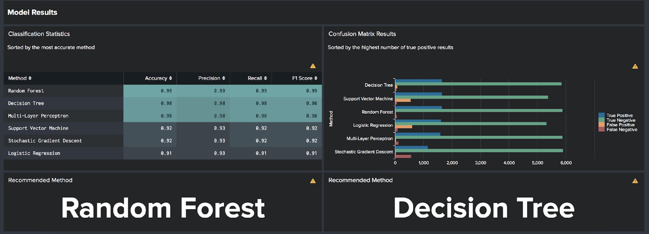The height and width of the screenshot is (234, 649).
Task: Toggle False Positive legend swatch
Action: (x=601, y=125)
